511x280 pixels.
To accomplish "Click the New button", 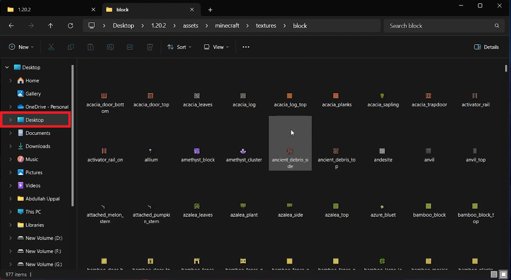I will (21, 47).
